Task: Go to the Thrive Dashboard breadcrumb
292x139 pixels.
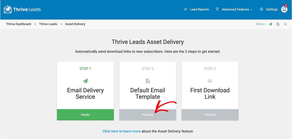Action: 19,24
